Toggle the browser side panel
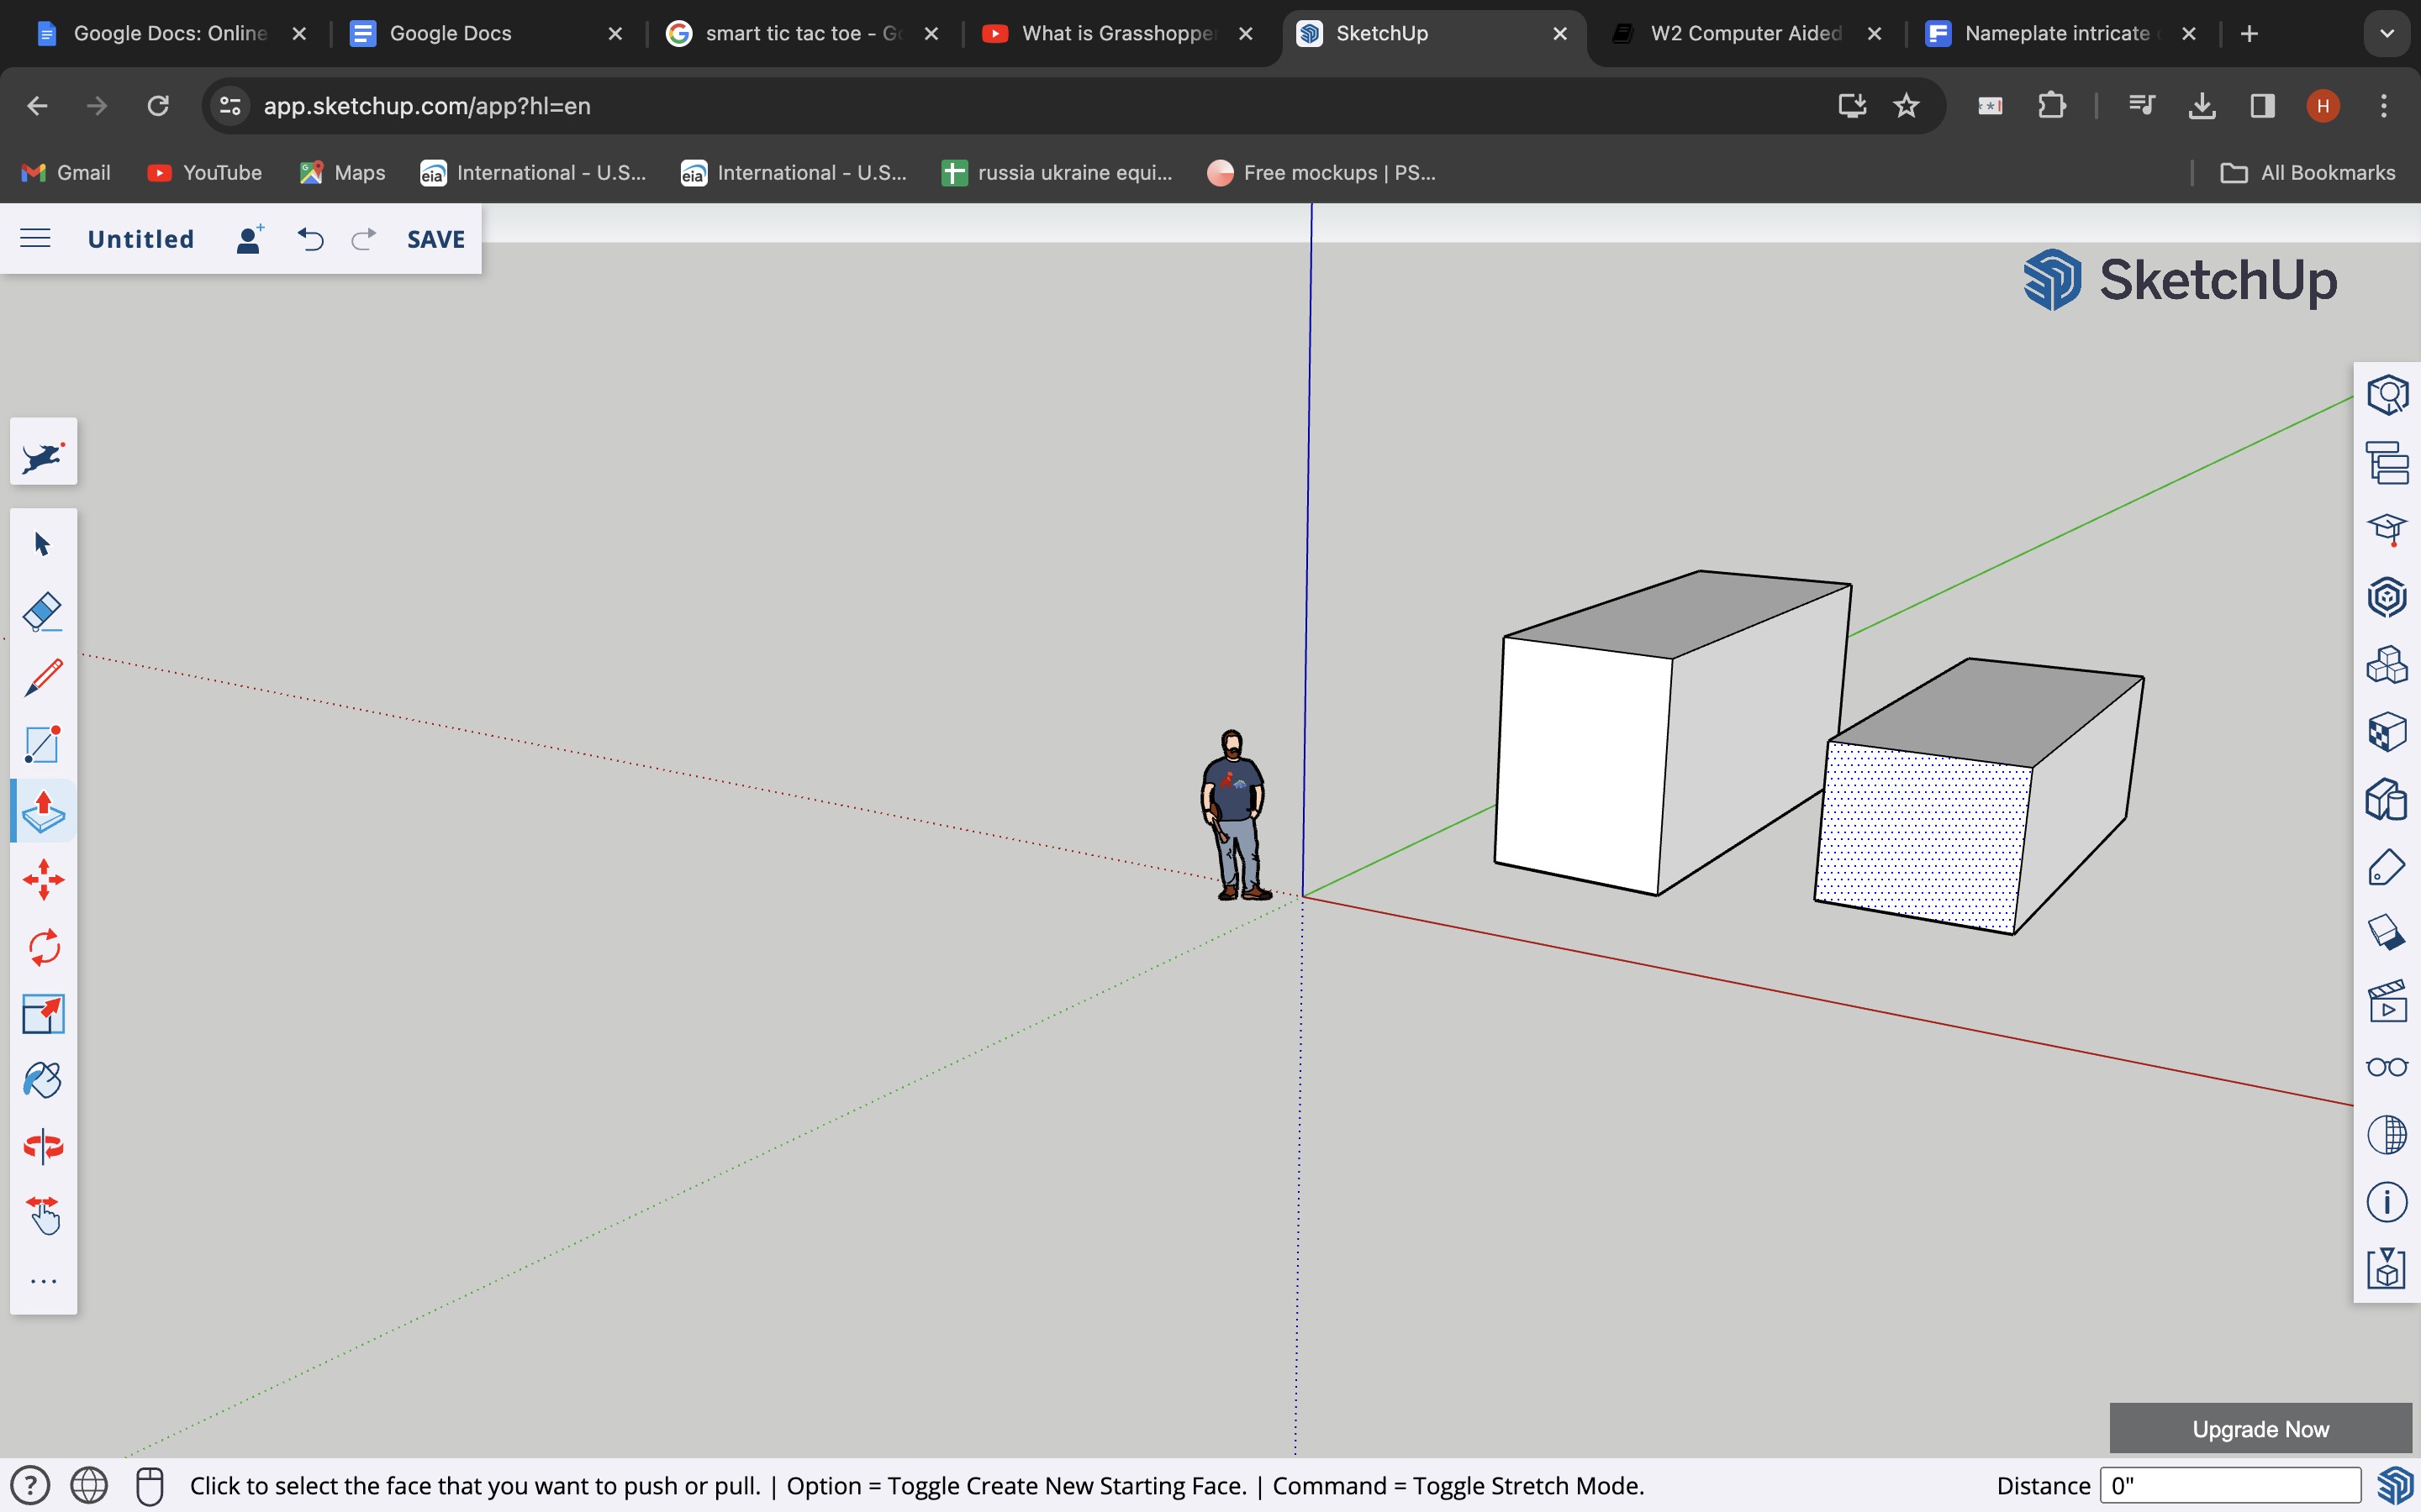2421x1512 pixels. (x=2262, y=106)
